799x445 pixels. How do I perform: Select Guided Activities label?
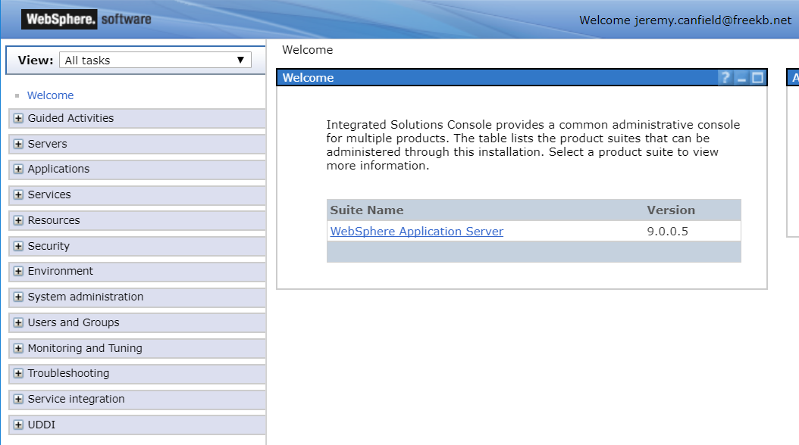click(x=70, y=118)
